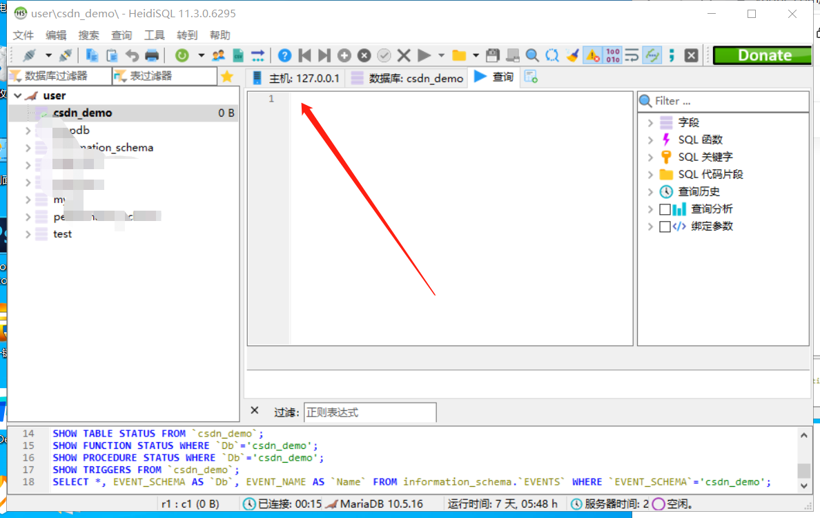This screenshot has width=820, height=518.
Task: Check the 绑定参数 checkbox
Action: pyautogui.click(x=665, y=227)
